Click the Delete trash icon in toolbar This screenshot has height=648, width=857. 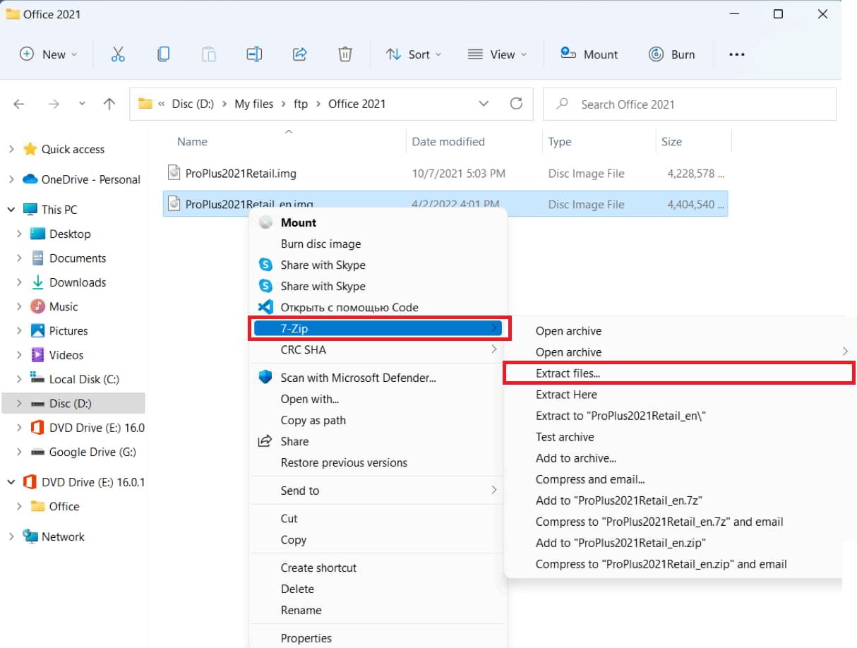pos(344,54)
